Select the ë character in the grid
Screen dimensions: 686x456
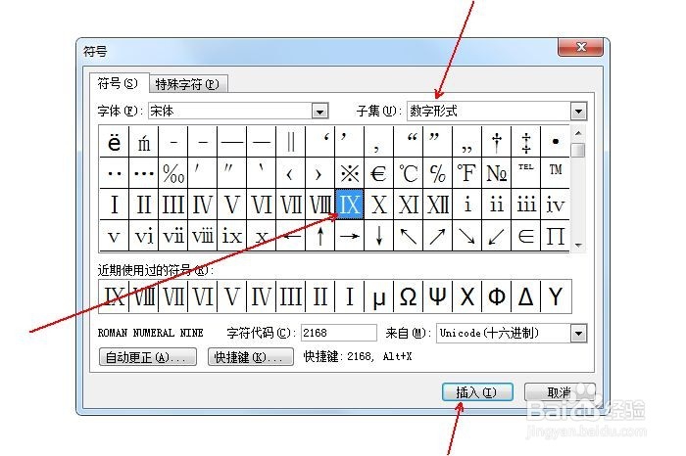[x=115, y=142]
